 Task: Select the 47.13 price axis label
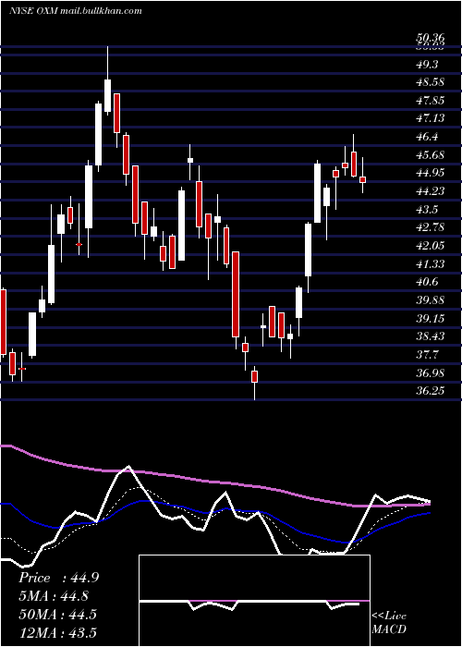(430, 118)
